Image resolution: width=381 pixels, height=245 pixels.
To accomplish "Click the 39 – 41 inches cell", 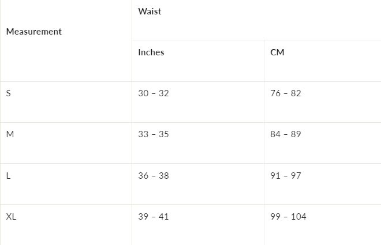I will point(154,217).
